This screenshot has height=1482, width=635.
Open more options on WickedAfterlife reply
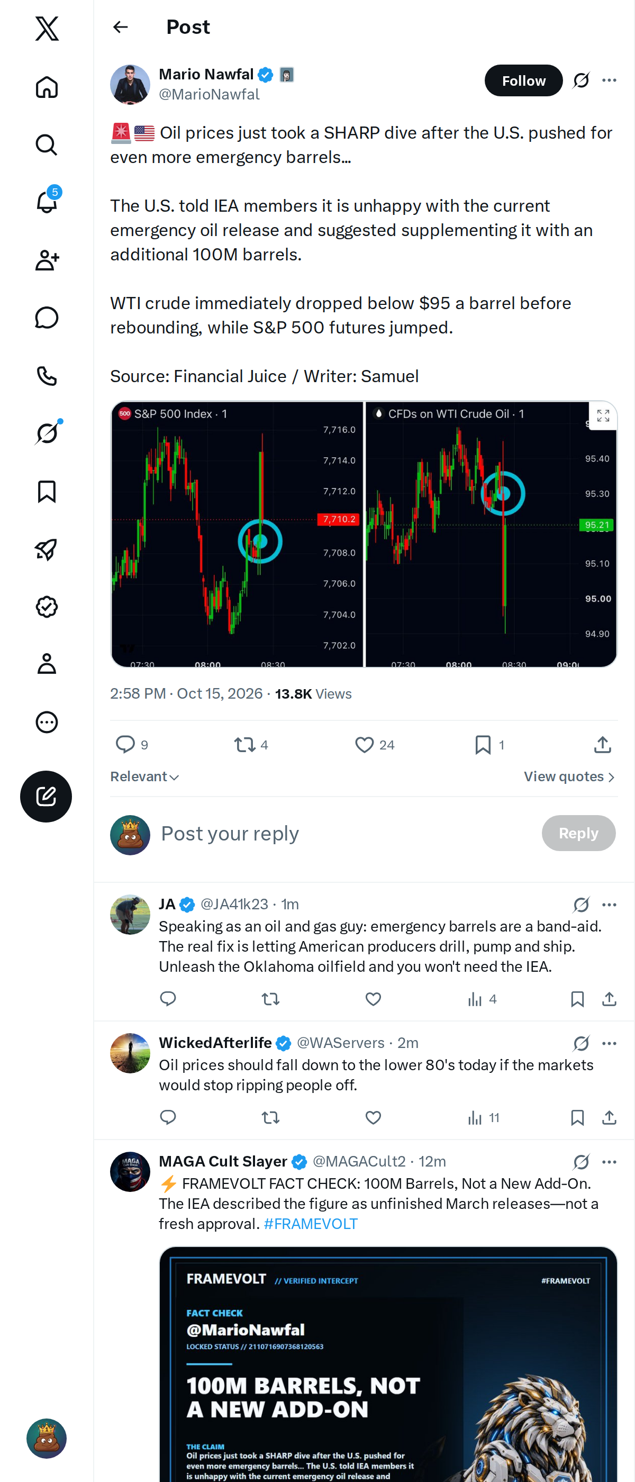(x=609, y=1043)
